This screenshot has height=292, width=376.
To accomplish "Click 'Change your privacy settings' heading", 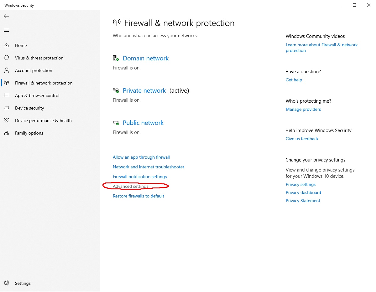I will click(316, 160).
